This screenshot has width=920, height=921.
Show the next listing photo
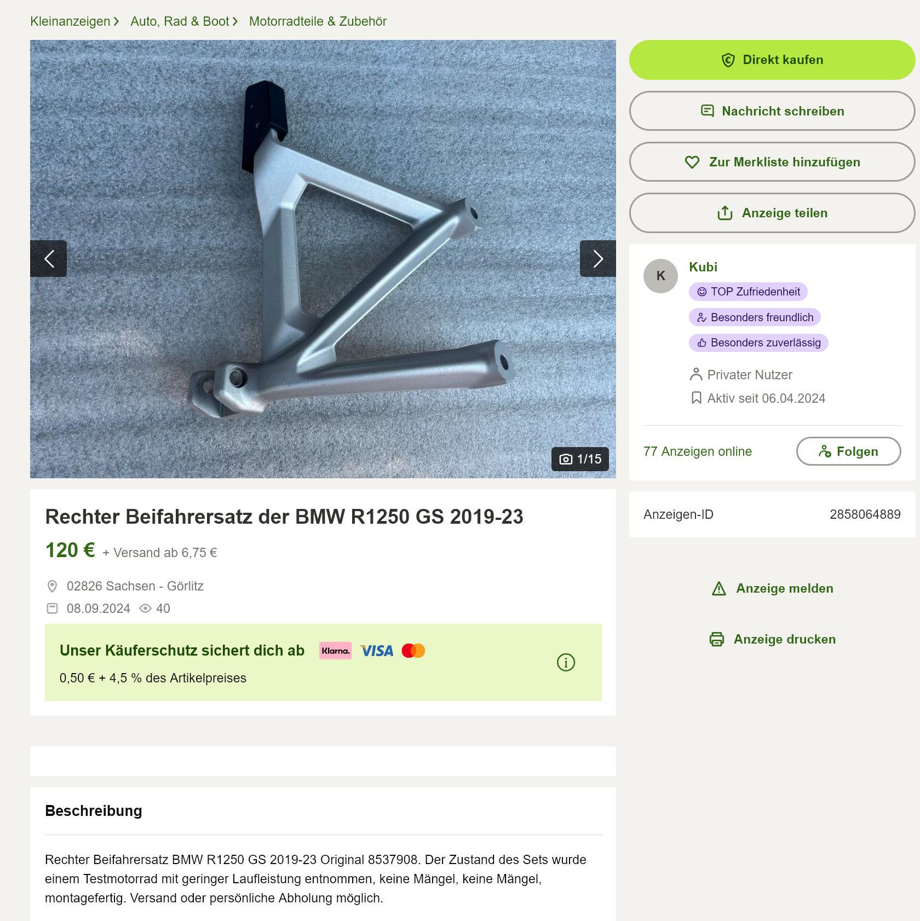597,258
